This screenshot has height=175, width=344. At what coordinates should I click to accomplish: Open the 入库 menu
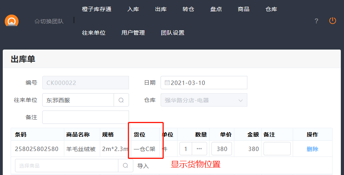click(x=133, y=9)
